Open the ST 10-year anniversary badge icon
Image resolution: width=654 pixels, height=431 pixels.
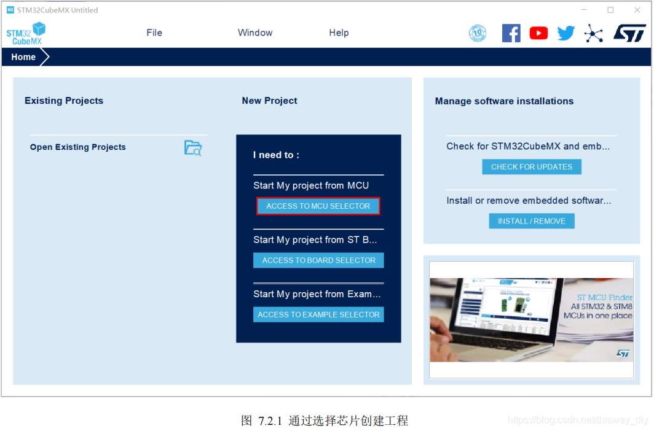[478, 33]
